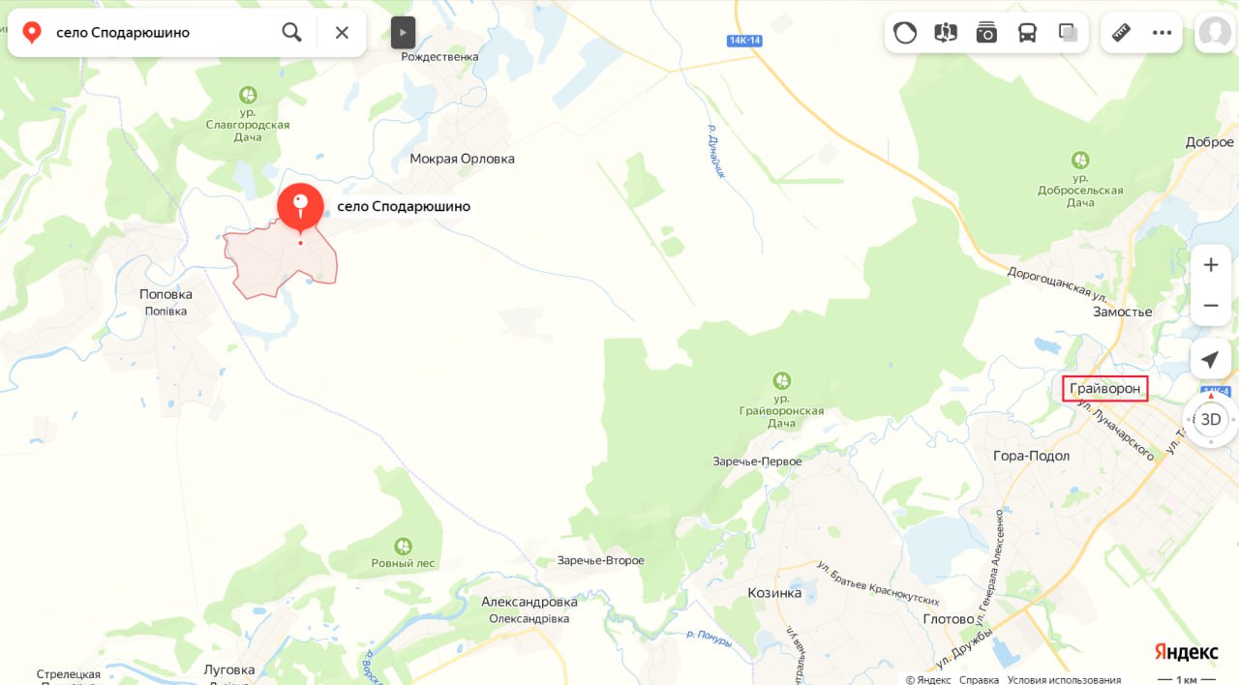Locate me with the arrow icon
This screenshot has height=685, width=1239.
[x=1211, y=360]
